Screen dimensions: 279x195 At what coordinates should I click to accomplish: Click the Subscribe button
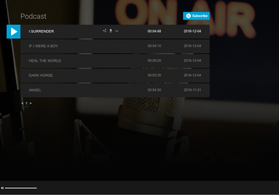pos(196,16)
